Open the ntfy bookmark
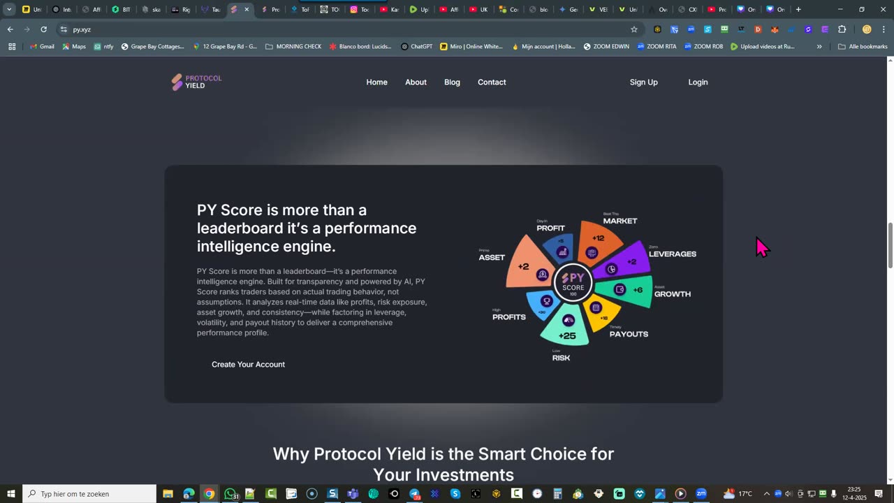 coord(103,47)
